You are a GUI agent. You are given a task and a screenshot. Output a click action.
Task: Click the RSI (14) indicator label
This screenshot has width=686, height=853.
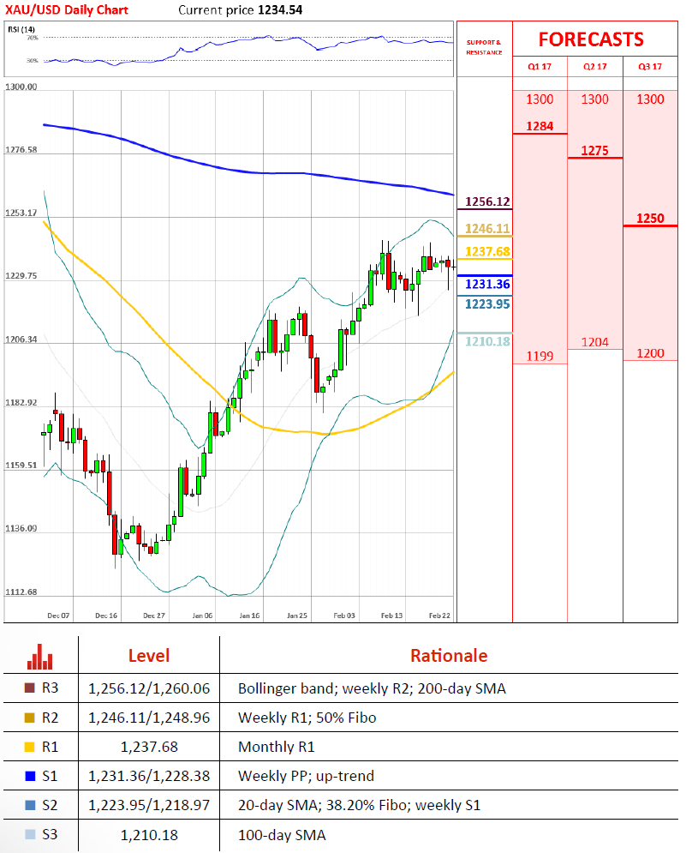pyautogui.click(x=21, y=29)
